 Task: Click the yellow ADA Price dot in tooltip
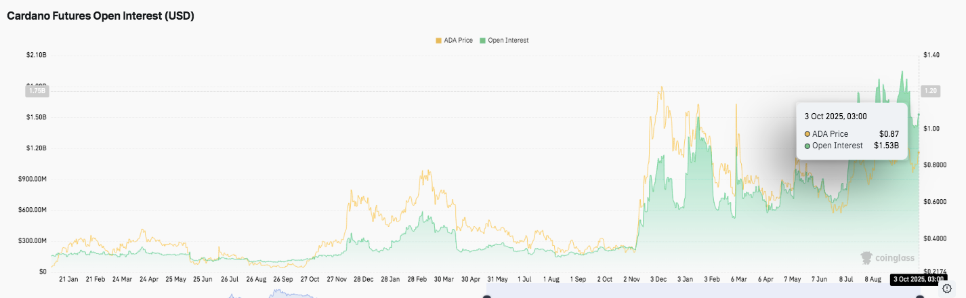(807, 133)
